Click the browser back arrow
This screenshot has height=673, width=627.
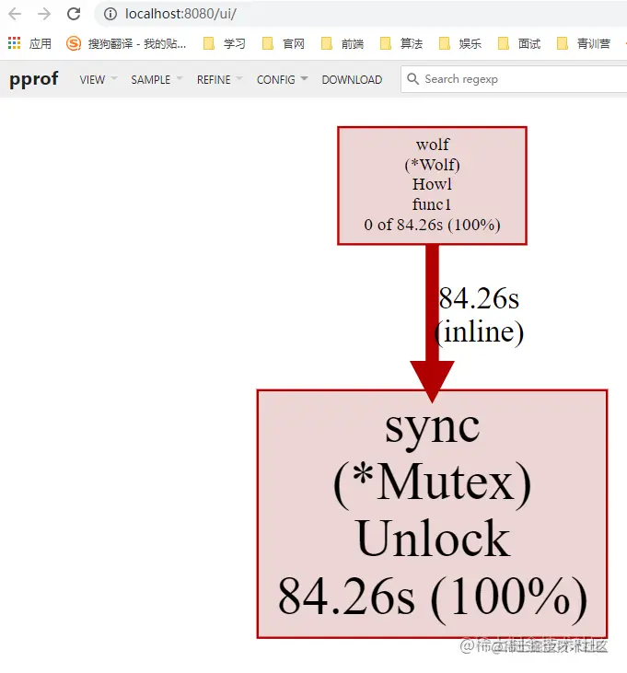click(x=15, y=14)
